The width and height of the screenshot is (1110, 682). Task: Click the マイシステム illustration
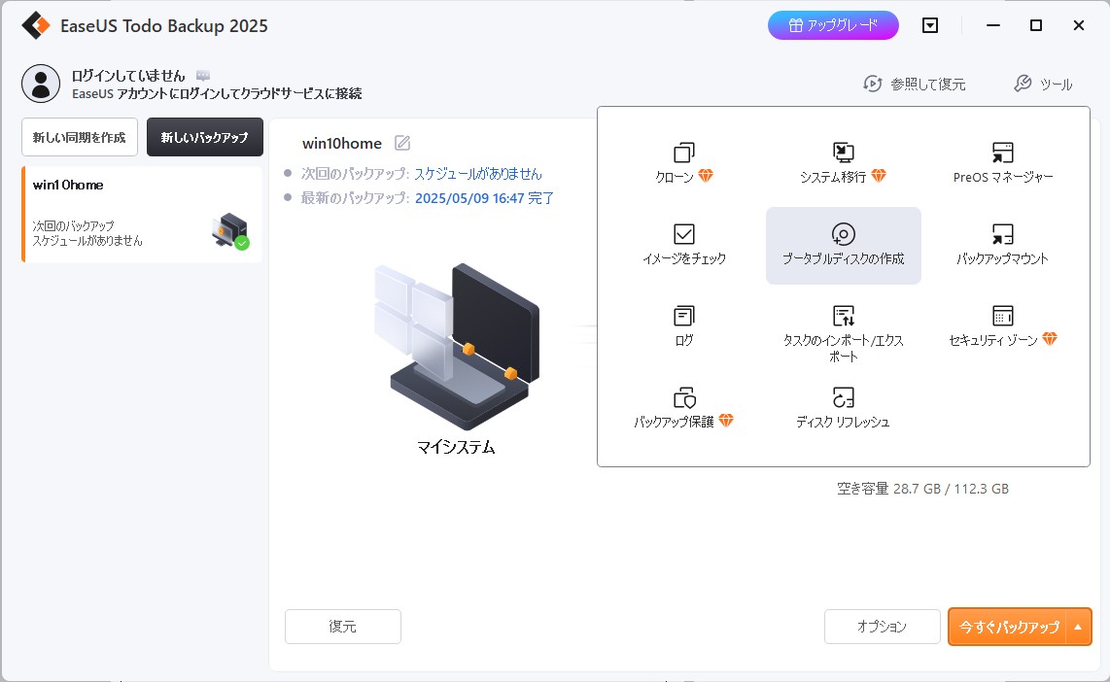[x=457, y=347]
